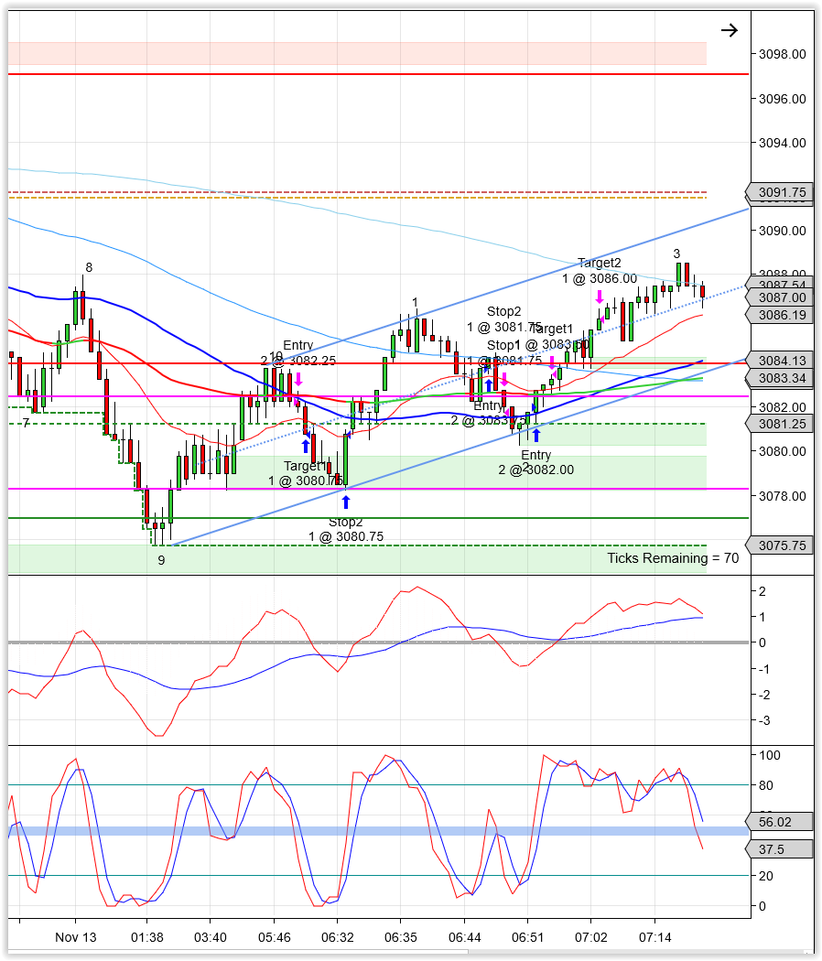Click the '06:32' time axis label
822x961 pixels.
point(338,938)
